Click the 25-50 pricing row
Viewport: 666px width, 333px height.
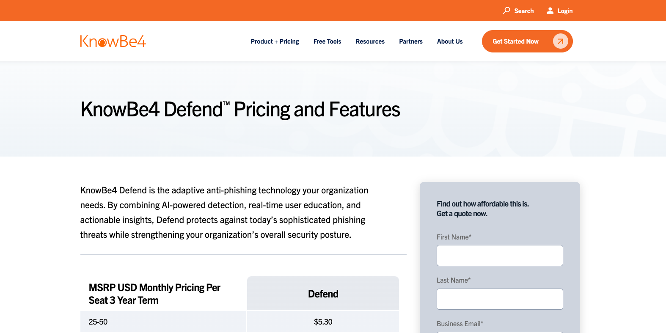98,322
